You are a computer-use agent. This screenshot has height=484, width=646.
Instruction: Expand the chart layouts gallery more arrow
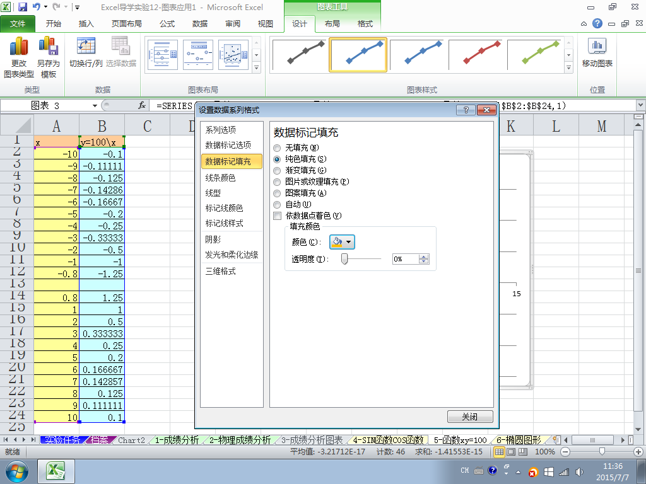pyautogui.click(x=256, y=67)
